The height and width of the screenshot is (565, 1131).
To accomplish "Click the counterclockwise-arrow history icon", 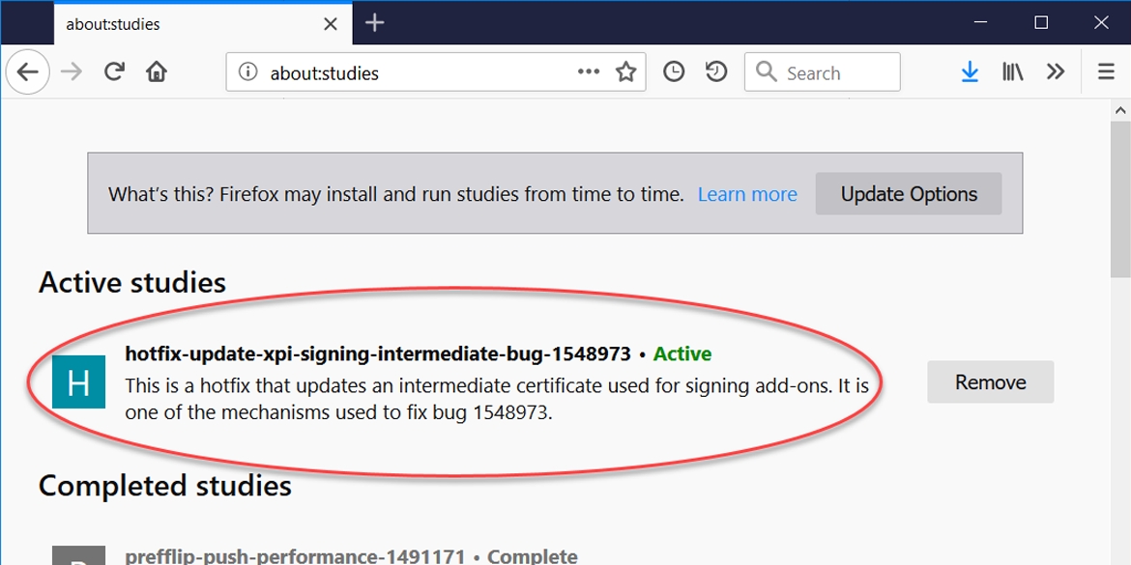I will coord(716,71).
